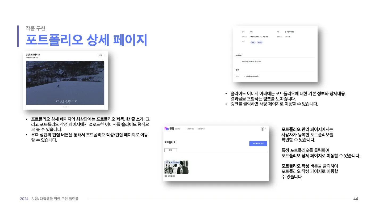Click the 편집 button on the detail page
Viewport: 383px width, 215px height.
pos(101,55)
